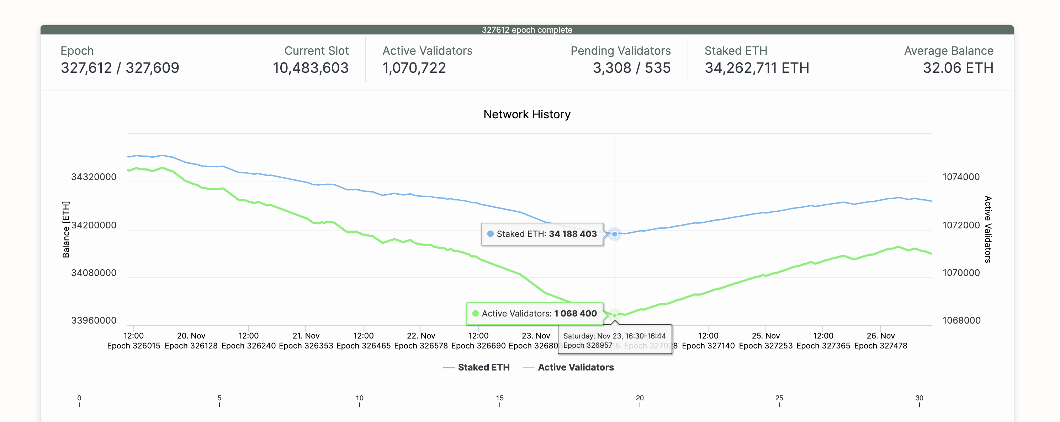Screen dimensions: 1060x422
Task: Click the Staked ETH: 34 188 403 tooltip
Action: coord(542,234)
